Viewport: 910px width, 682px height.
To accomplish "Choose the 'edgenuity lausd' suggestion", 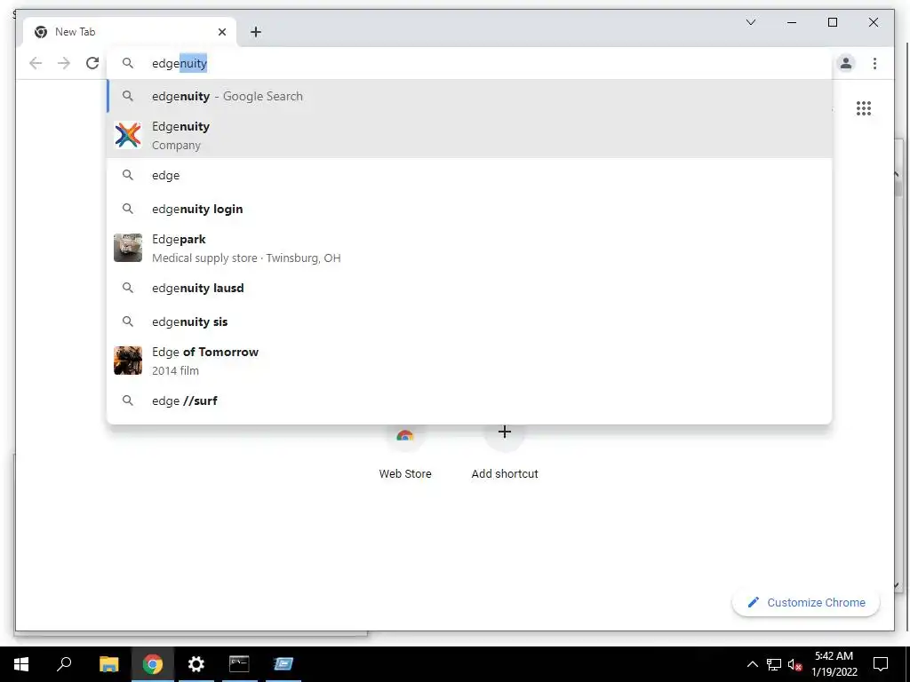I will click(x=469, y=289).
